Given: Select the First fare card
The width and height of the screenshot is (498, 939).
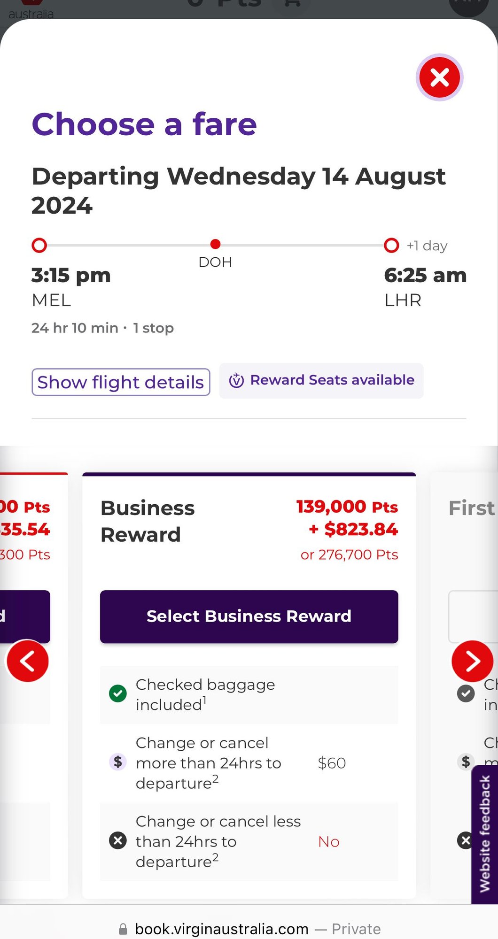Looking at the screenshot, I should click(471, 508).
